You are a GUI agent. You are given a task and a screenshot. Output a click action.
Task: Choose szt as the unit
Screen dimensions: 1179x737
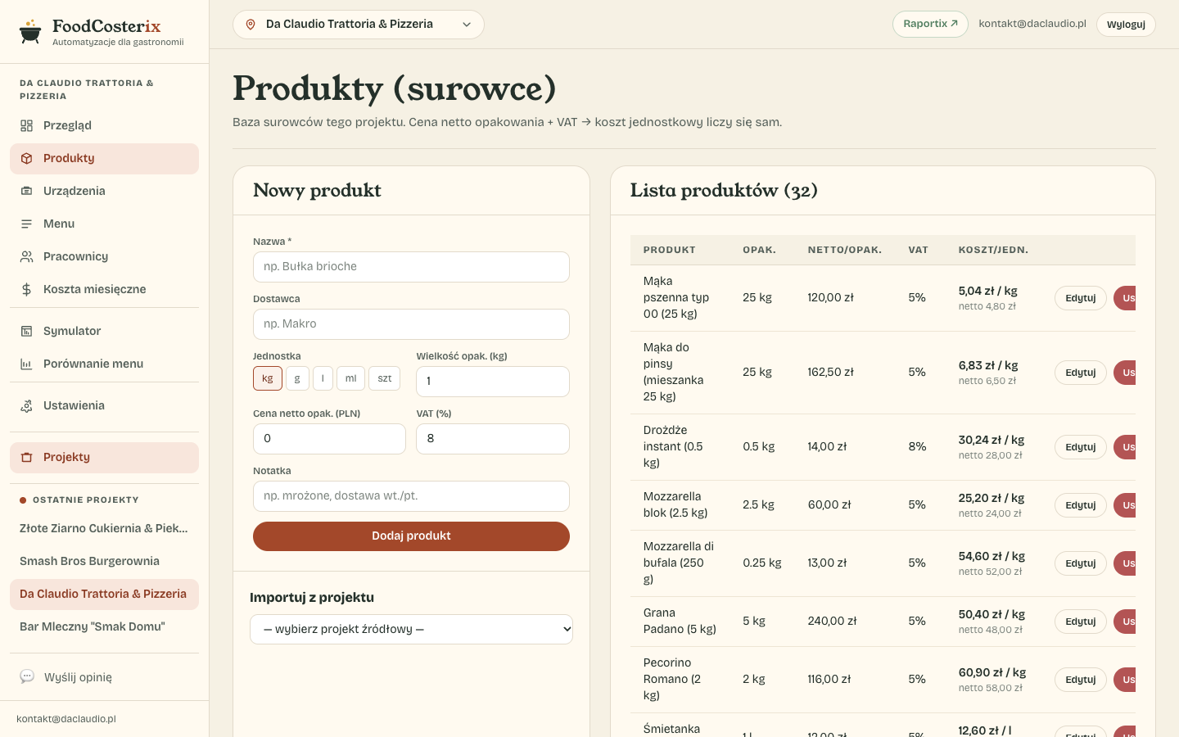tap(385, 378)
